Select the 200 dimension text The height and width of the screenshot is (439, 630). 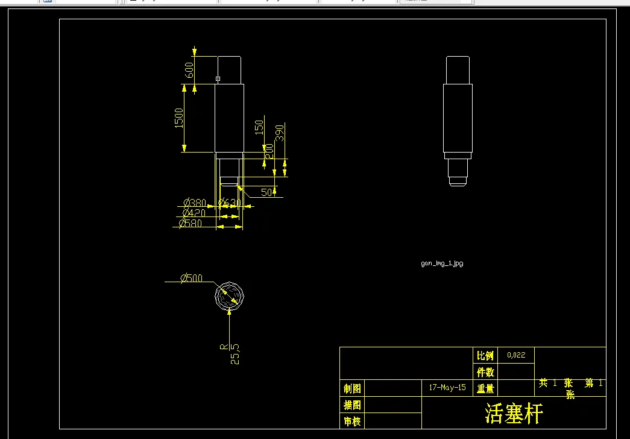[269, 151]
